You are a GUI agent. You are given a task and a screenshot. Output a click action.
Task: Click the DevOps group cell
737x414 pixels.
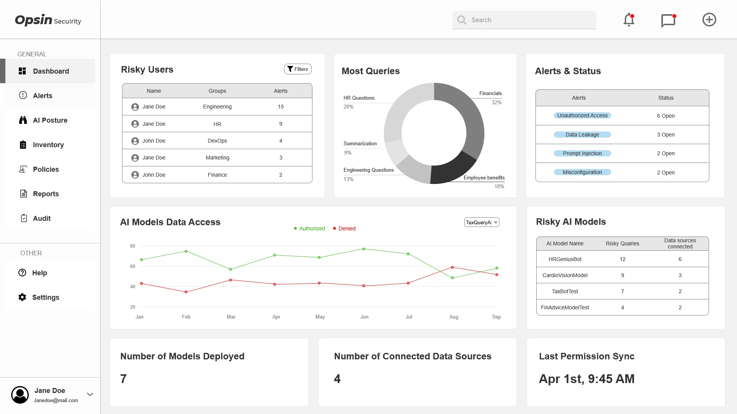click(x=217, y=141)
